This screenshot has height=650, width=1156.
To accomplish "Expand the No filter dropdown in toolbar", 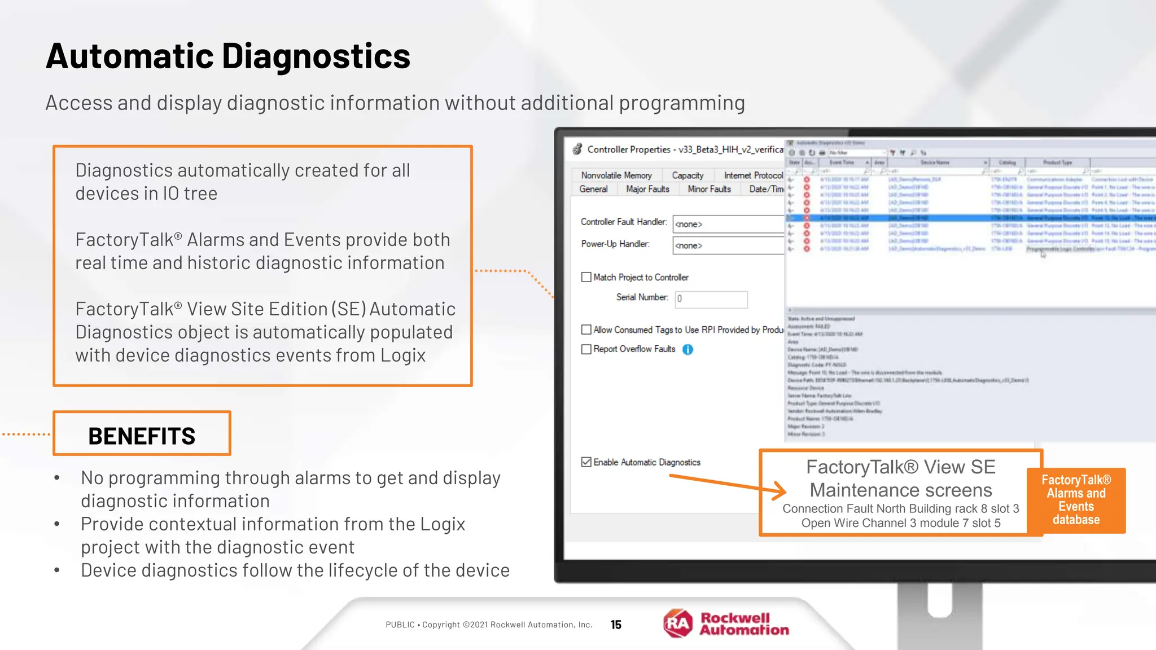I will point(884,153).
